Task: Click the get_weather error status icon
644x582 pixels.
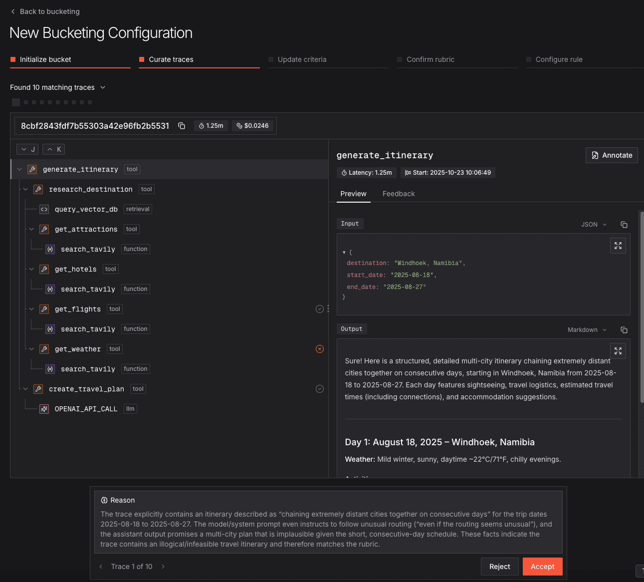Action: pyautogui.click(x=320, y=349)
